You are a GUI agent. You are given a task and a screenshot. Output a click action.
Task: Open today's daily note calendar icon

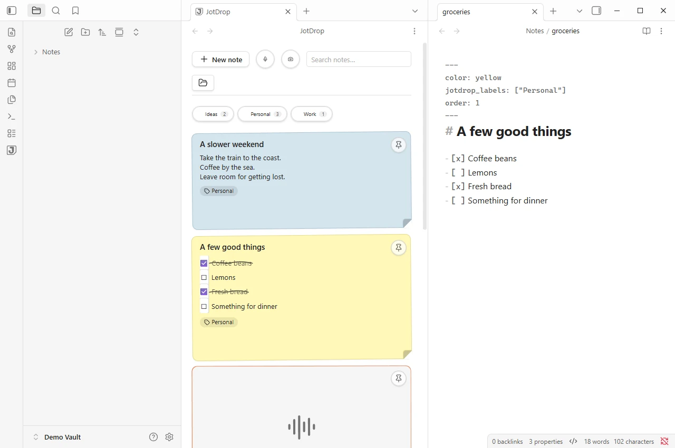(x=12, y=83)
